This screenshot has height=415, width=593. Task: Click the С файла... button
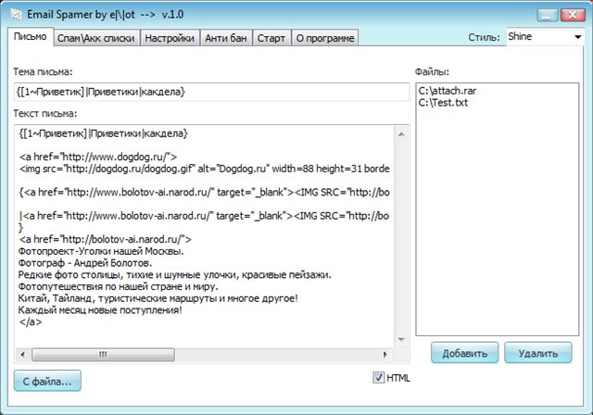pyautogui.click(x=47, y=379)
